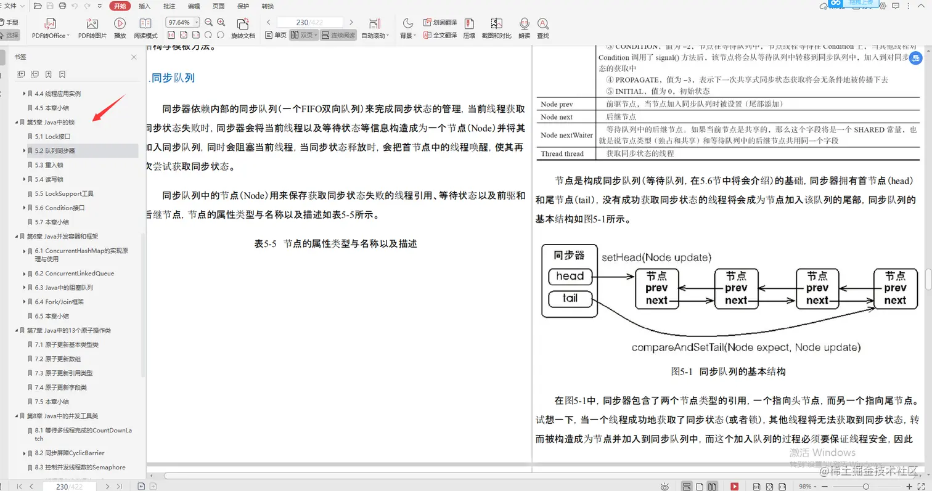Redo the last action
Image resolution: width=932 pixels, height=491 pixels.
coord(86,6)
